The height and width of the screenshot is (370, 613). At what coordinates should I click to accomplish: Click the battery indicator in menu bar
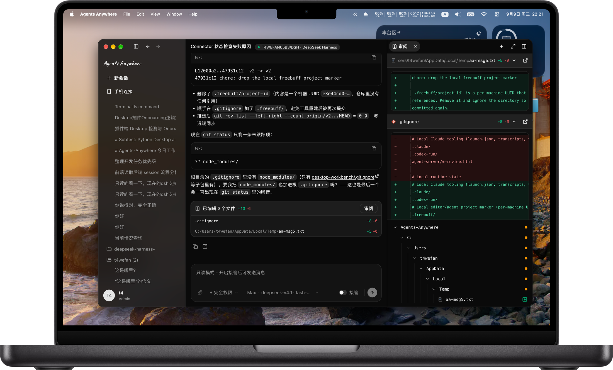point(471,14)
